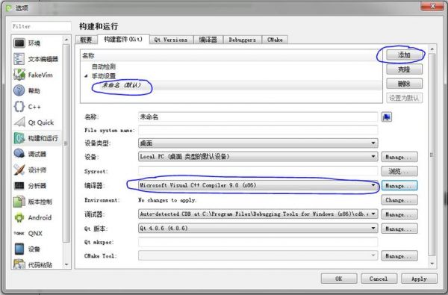Open the 文本编辑器 settings category
Image resolution: width=448 pixels, height=295 pixels.
click(36, 59)
